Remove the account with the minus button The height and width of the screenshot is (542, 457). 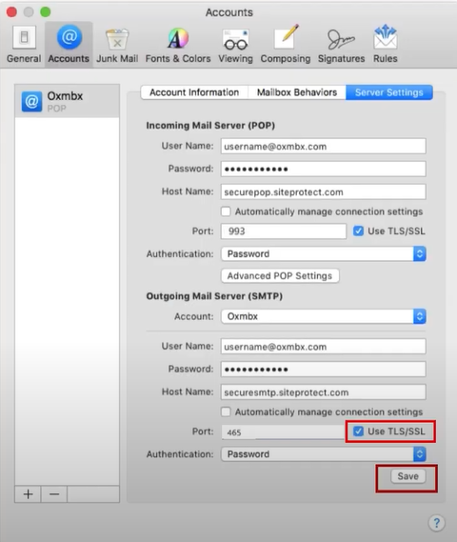click(54, 494)
